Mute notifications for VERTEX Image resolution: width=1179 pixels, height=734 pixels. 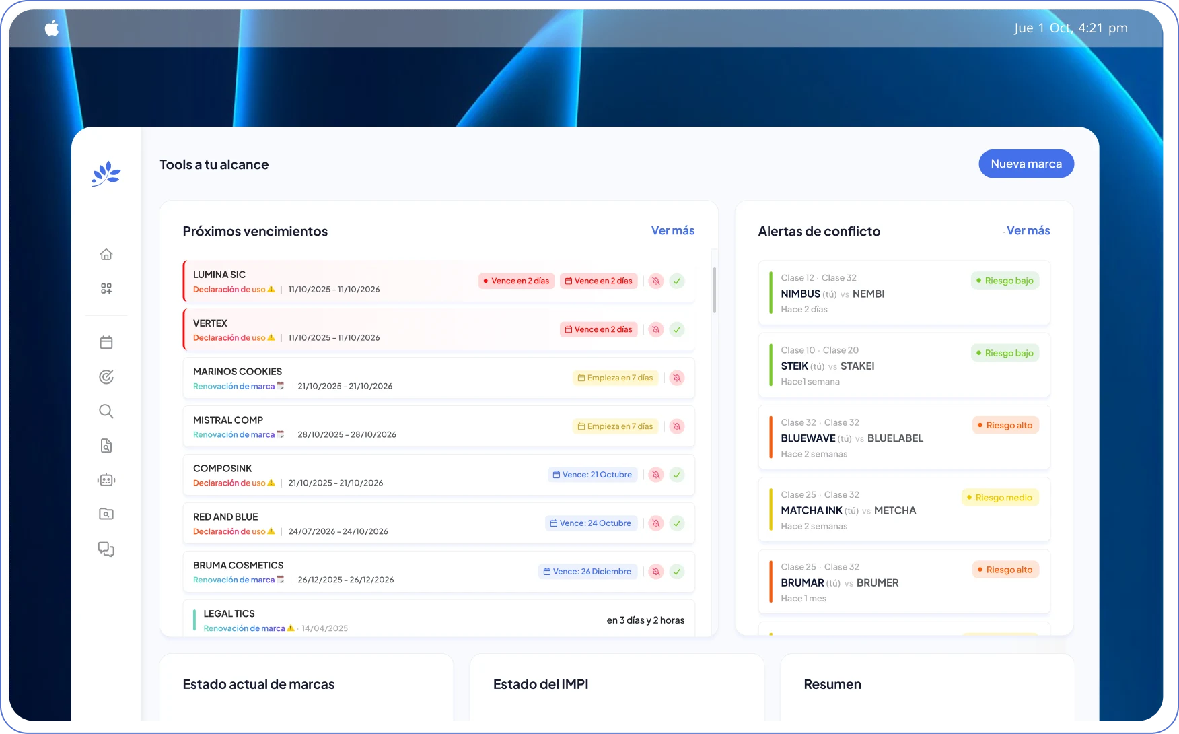pos(655,329)
